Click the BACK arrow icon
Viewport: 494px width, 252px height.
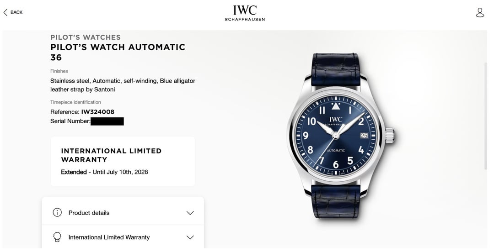click(5, 12)
